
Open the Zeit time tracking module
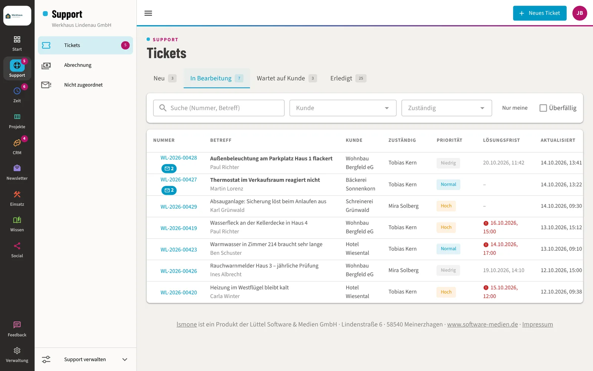pos(17,95)
